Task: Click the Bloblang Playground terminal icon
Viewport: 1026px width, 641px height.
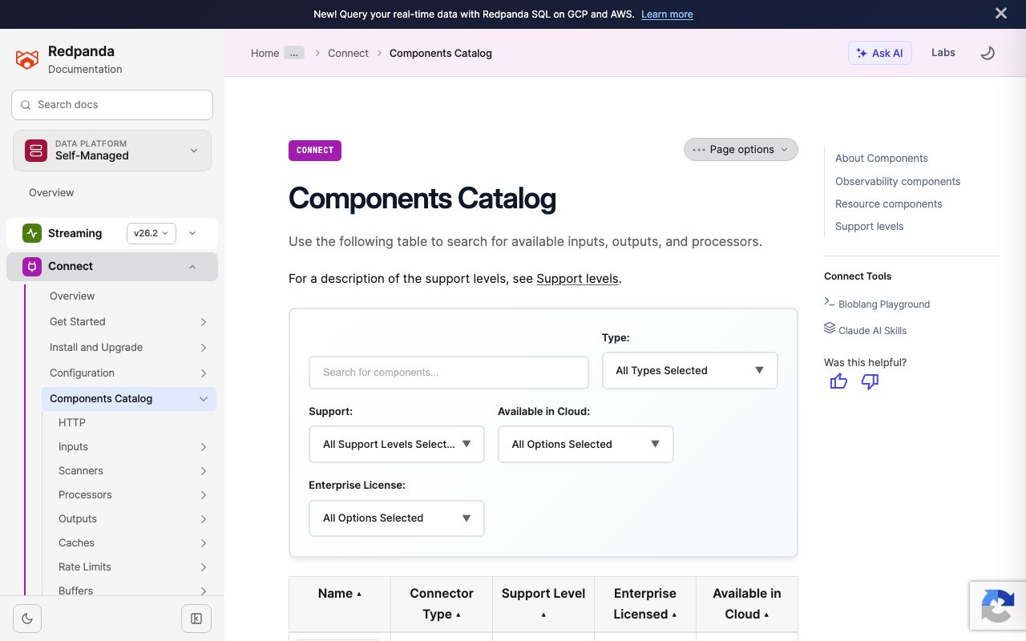Action: coord(830,302)
